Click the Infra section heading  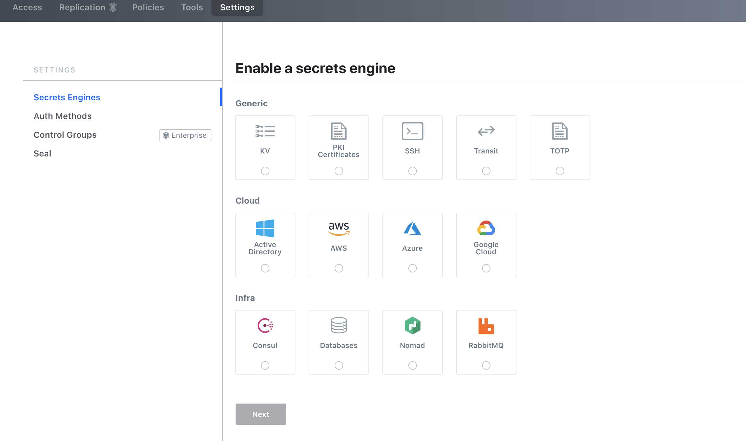245,298
